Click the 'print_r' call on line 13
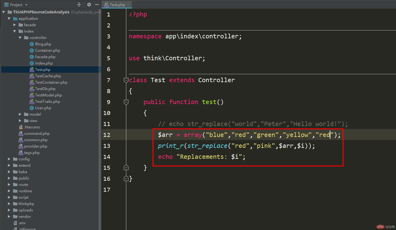The width and height of the screenshot is (396, 230). [x=171, y=146]
